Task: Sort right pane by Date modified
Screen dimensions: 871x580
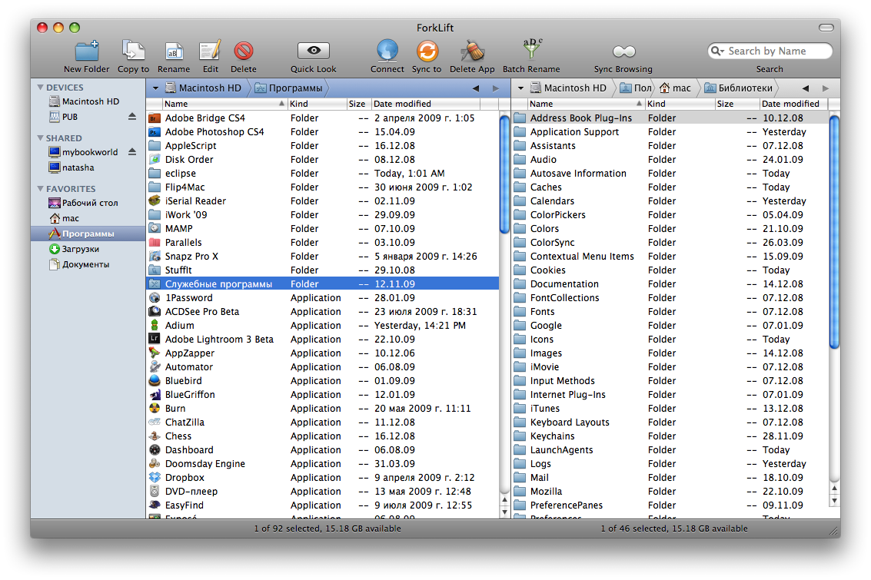Action: [x=793, y=104]
